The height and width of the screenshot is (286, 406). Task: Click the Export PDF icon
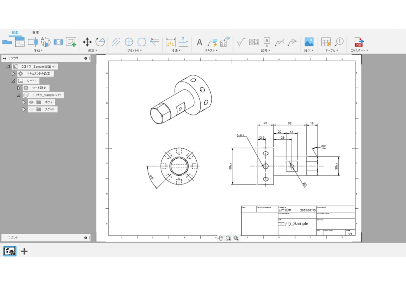[359, 42]
